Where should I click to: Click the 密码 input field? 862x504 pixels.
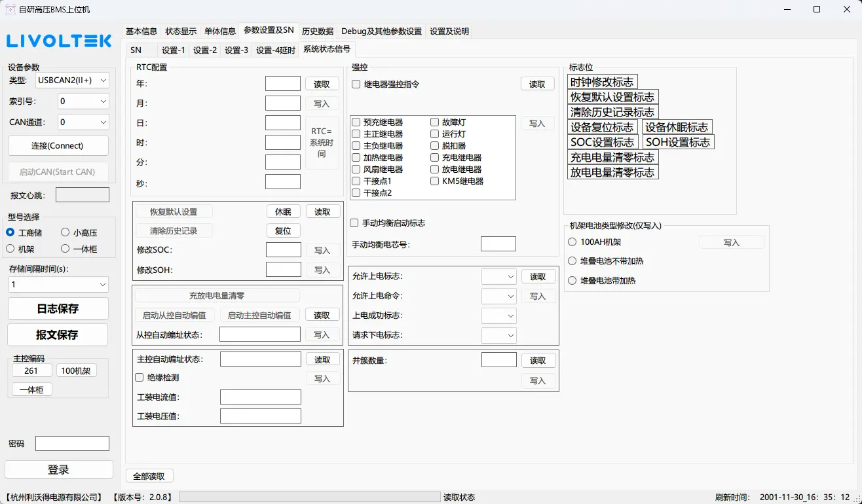(72, 443)
